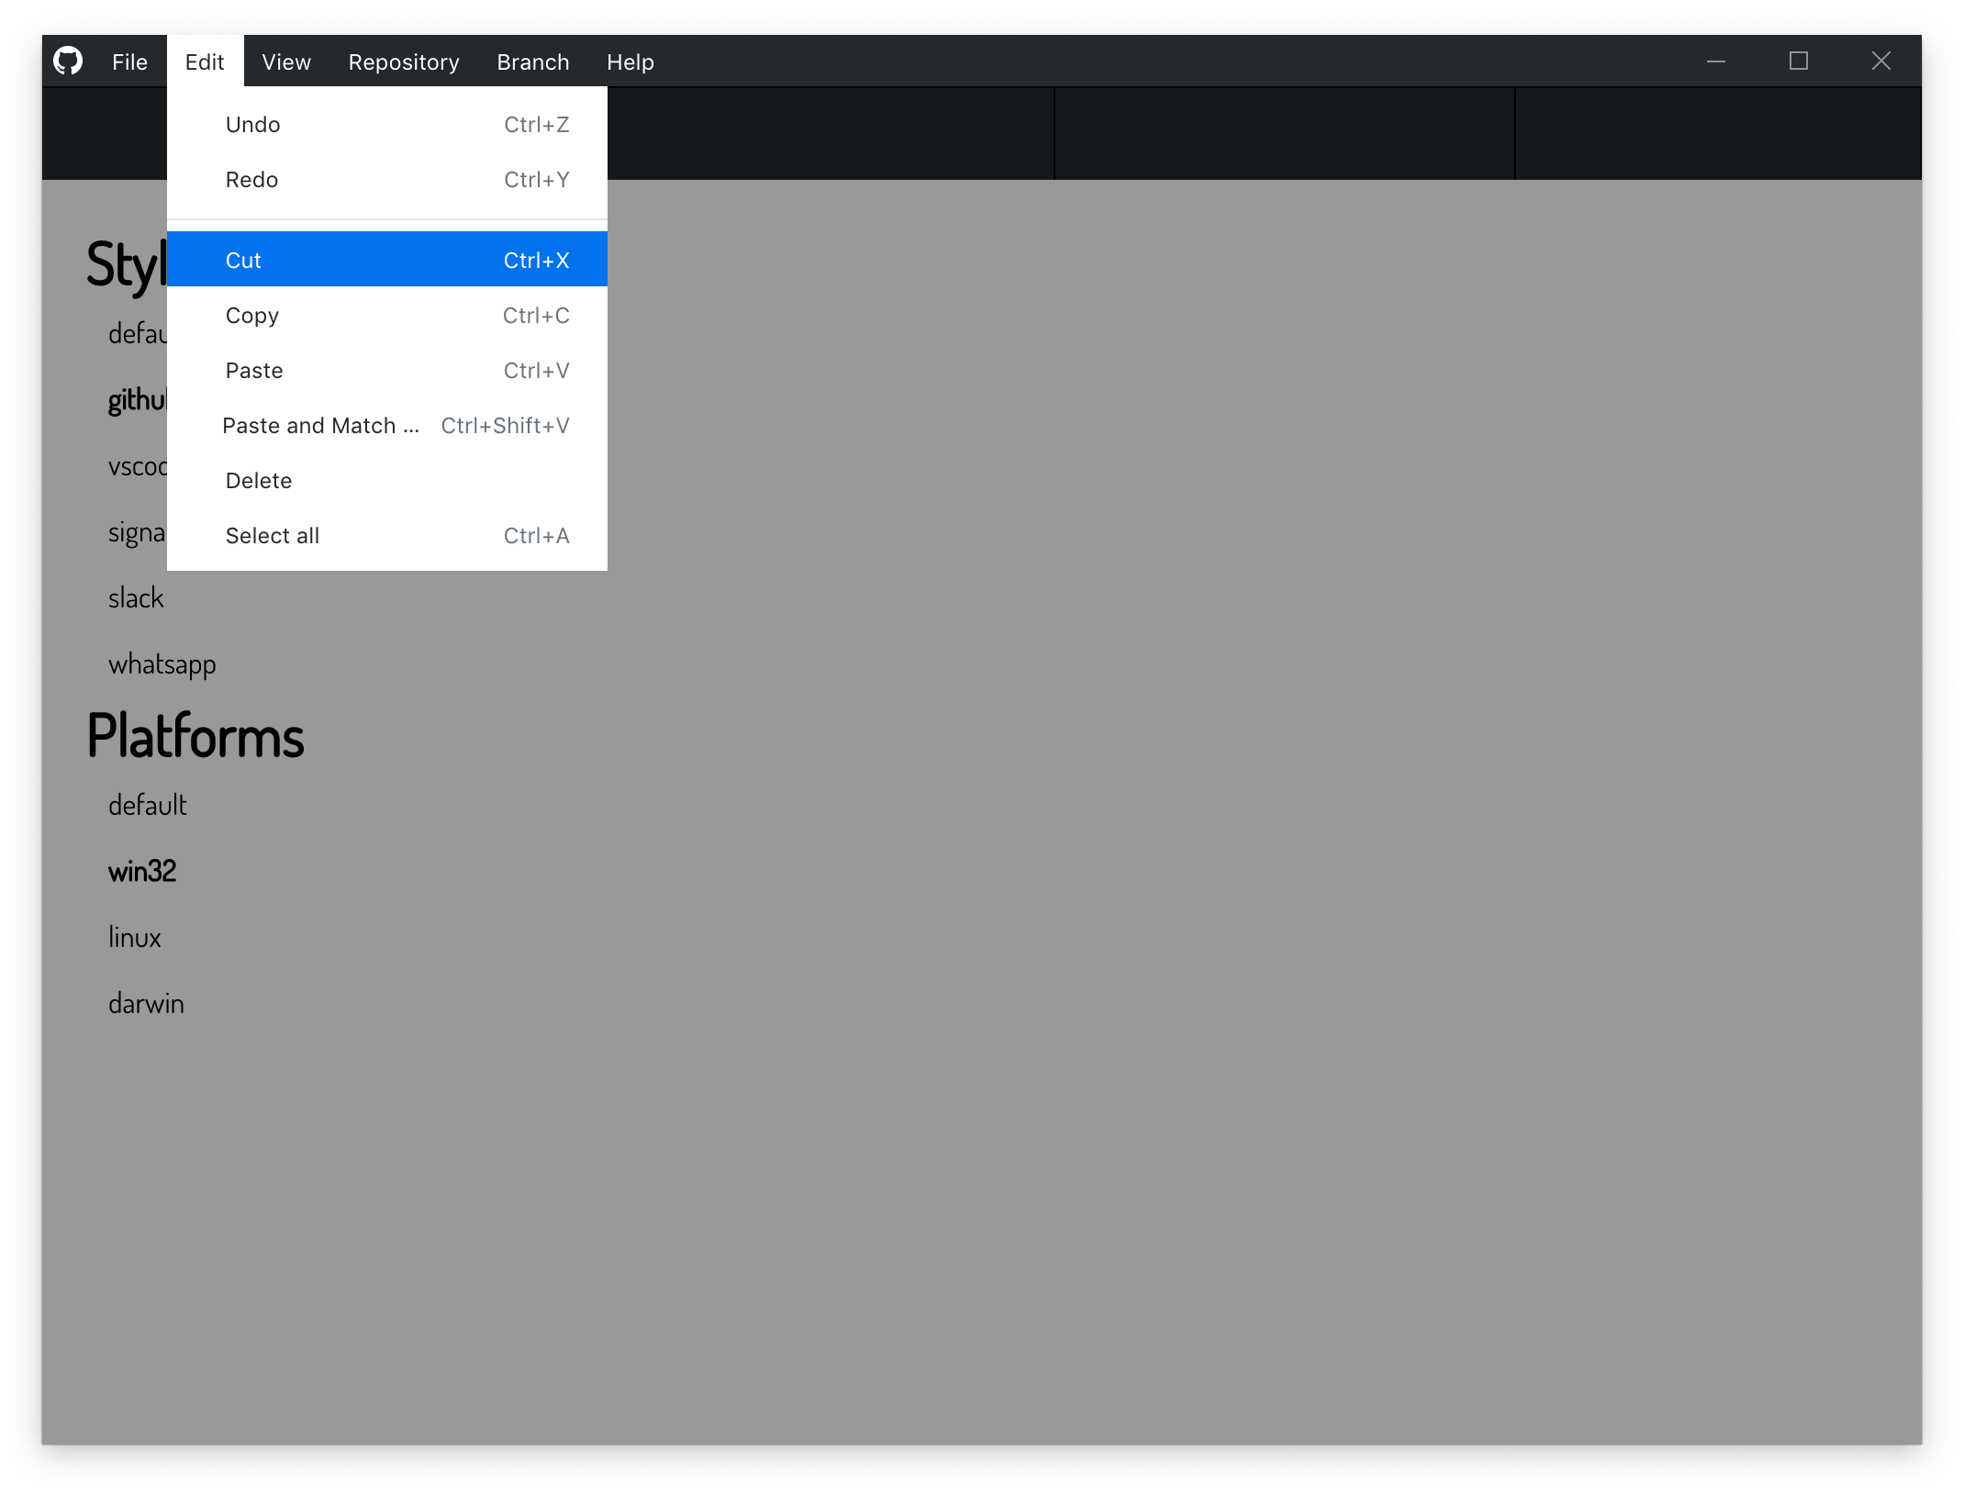
Task: Click the default platform entry
Action: (x=146, y=804)
